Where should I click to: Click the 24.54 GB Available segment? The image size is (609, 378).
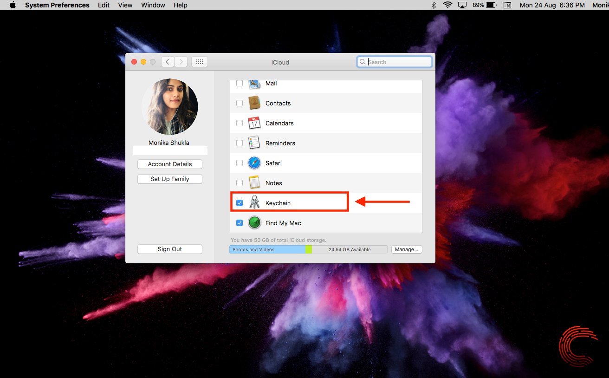350,249
